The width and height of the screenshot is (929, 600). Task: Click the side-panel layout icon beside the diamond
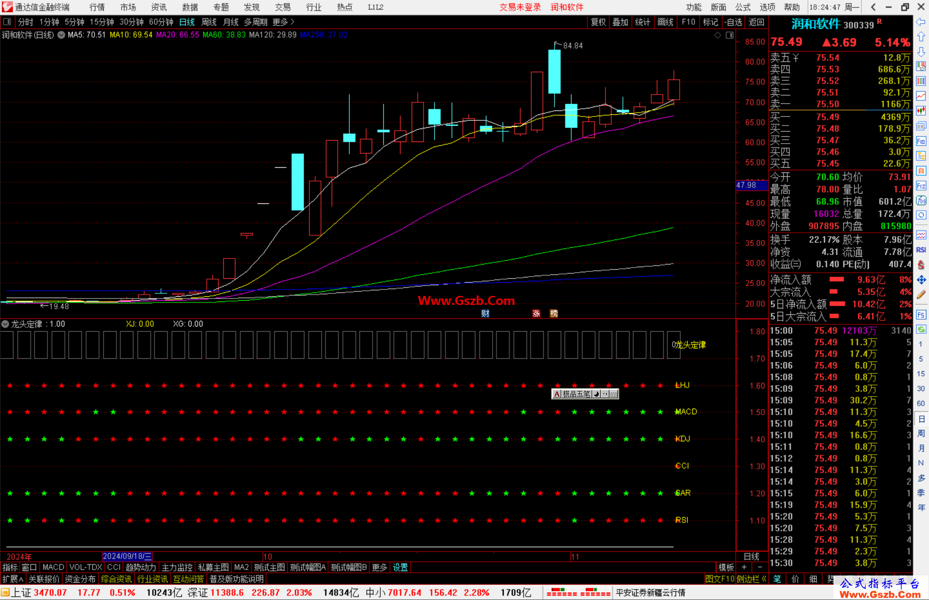(x=729, y=35)
